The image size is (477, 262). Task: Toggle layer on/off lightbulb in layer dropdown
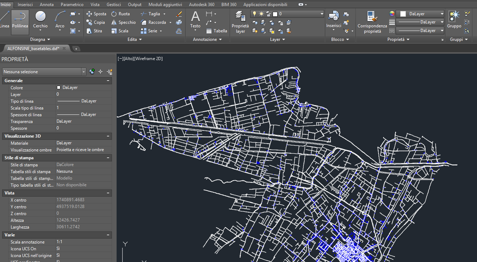tap(254, 14)
